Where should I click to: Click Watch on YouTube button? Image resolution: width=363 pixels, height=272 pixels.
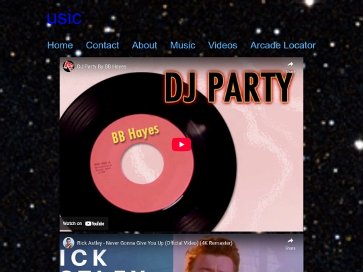tap(84, 224)
